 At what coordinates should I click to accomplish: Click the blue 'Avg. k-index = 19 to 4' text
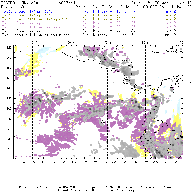(109, 11)
